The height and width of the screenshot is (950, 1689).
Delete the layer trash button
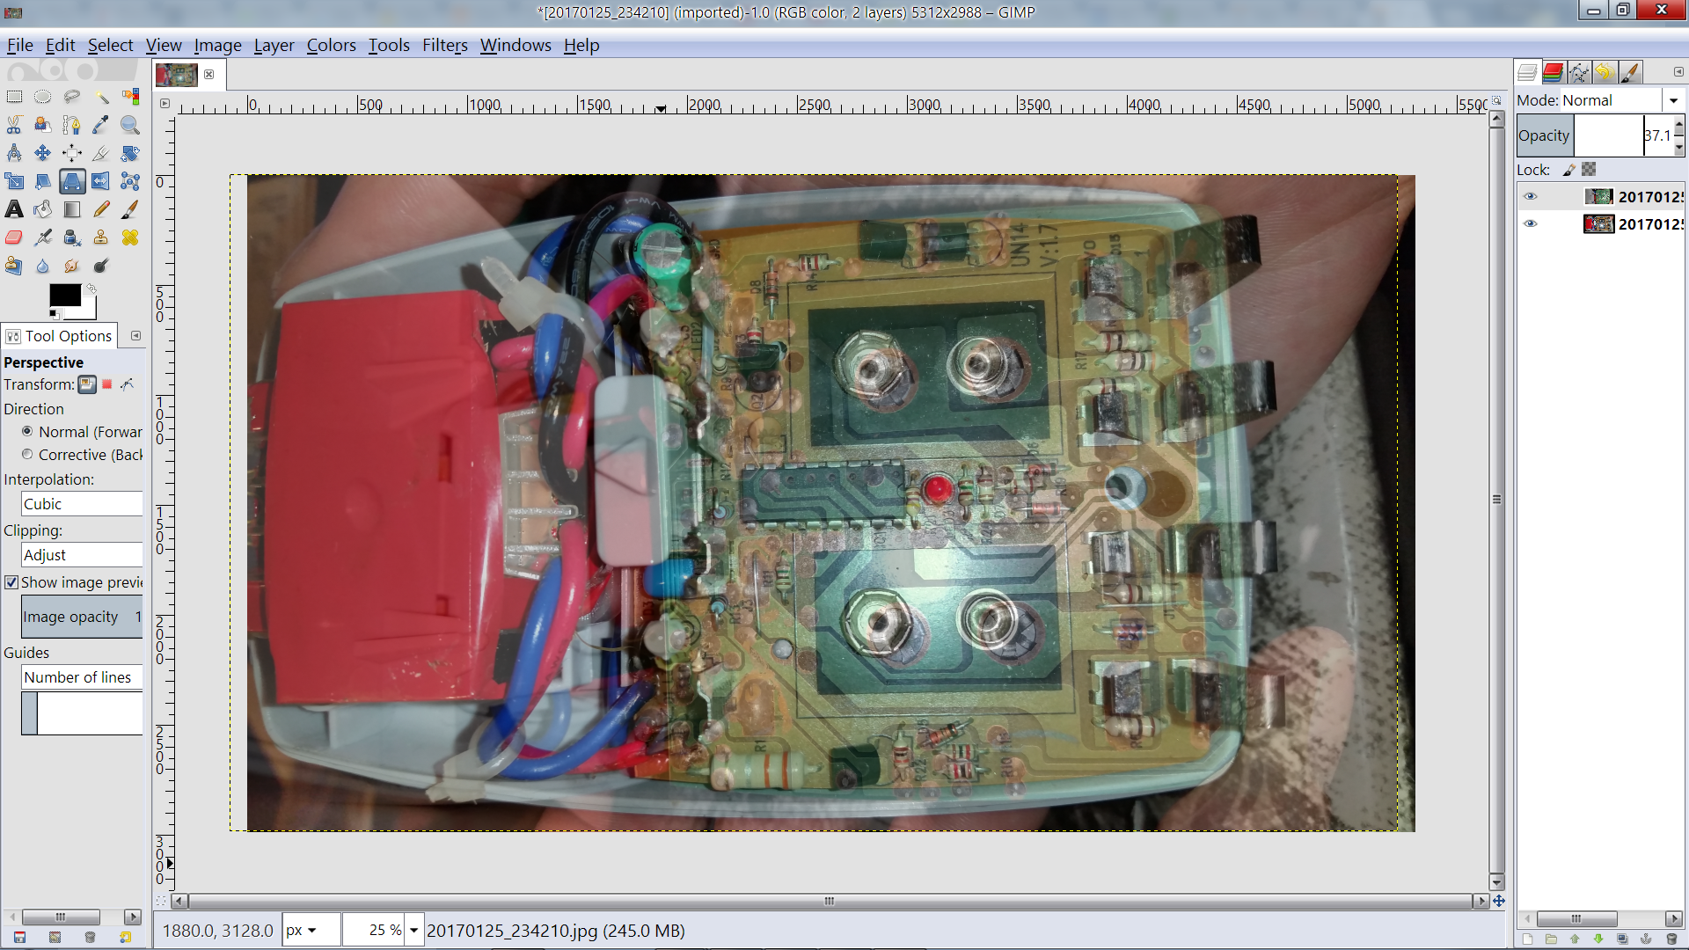point(1671,939)
